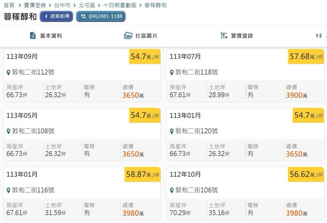Screen dimensions: 327x223
Task: Open 十四期重劃區 breadcrumb link
Action: click(x=120, y=5)
